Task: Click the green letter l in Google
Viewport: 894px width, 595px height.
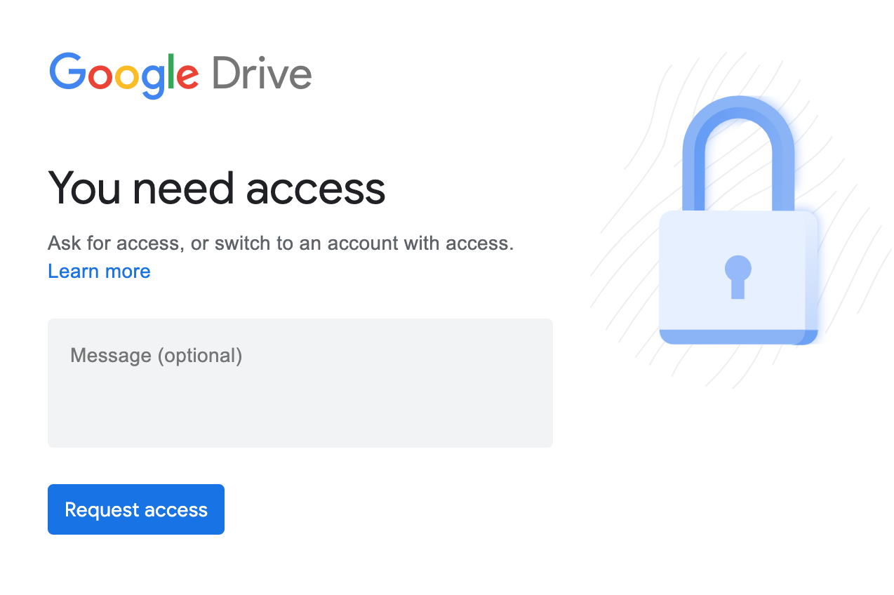Action: (x=171, y=72)
